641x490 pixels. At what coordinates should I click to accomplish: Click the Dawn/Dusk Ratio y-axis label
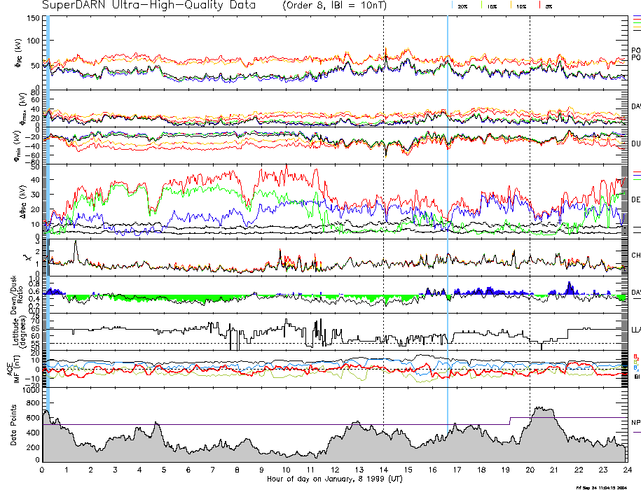(x=14, y=295)
